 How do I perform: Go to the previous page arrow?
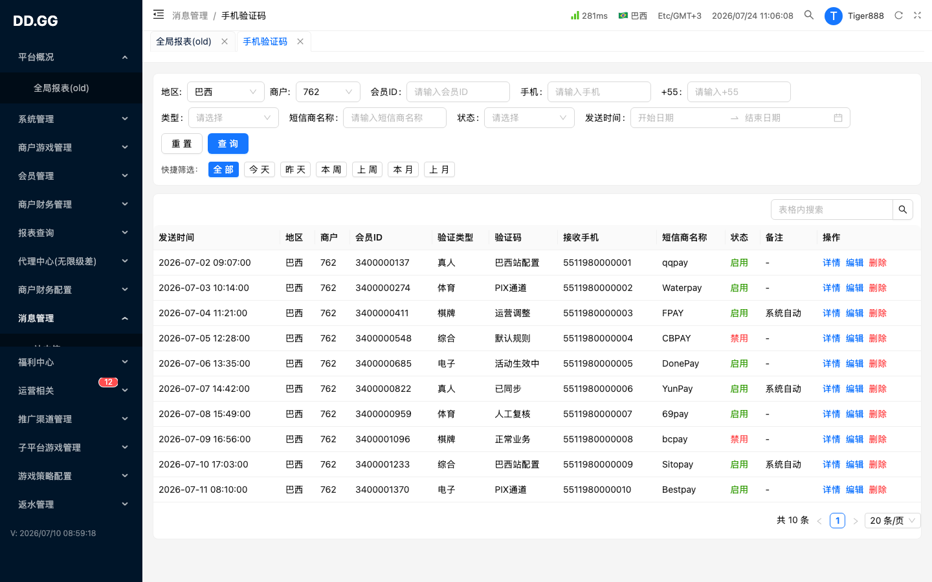coord(819,521)
